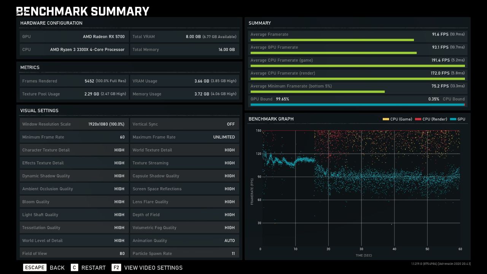This screenshot has width=487, height=274.
Task: Open VIEW VIDEO SETTINGS
Action: [x=153, y=268]
